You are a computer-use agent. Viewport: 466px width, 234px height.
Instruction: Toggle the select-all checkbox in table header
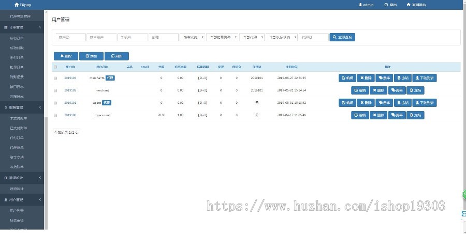pyautogui.click(x=55, y=67)
